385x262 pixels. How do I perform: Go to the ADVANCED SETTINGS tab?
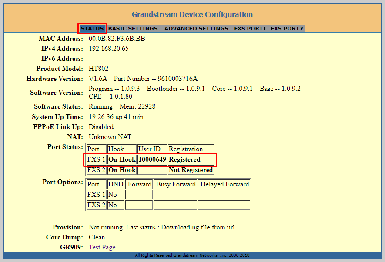pos(196,29)
